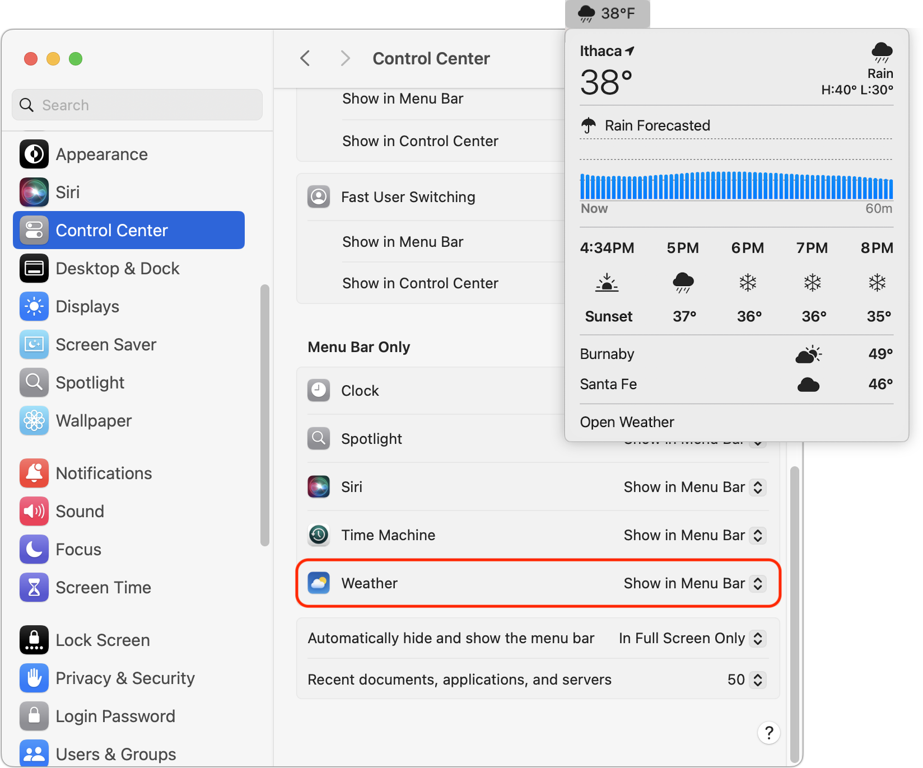Click the 5PM hourly forecast column
Viewport: 923px width, 768px height.
(683, 282)
